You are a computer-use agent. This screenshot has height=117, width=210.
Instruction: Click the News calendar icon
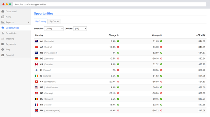click(3, 17)
